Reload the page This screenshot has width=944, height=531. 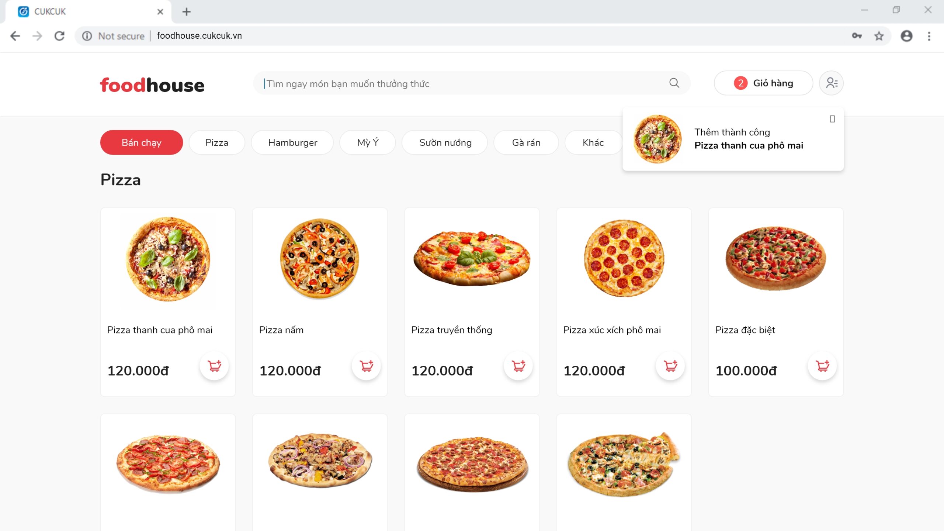coord(59,36)
